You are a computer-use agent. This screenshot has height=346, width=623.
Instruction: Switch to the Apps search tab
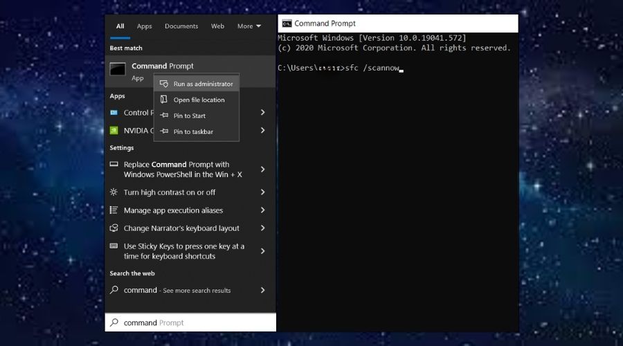144,26
